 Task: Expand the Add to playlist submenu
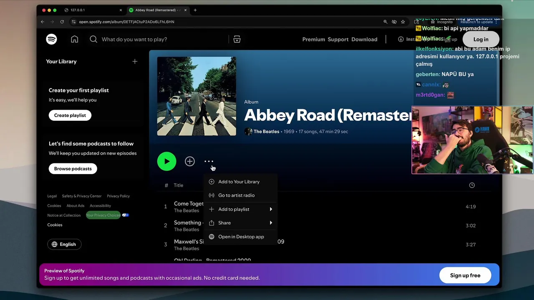240,209
